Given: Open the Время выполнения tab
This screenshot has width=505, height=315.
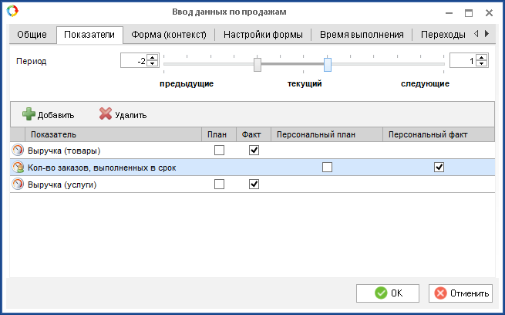Looking at the screenshot, I should [362, 35].
